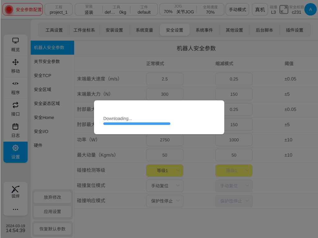Open the 弧焊 arc welding icon
Viewport: 318px width, 238px height.
(16, 189)
